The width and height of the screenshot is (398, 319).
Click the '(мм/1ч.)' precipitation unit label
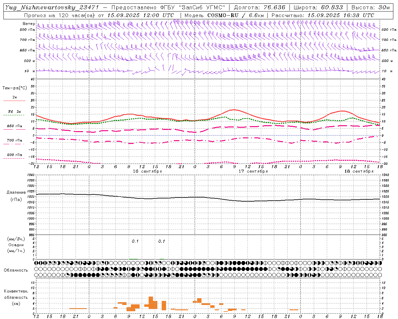(16, 251)
